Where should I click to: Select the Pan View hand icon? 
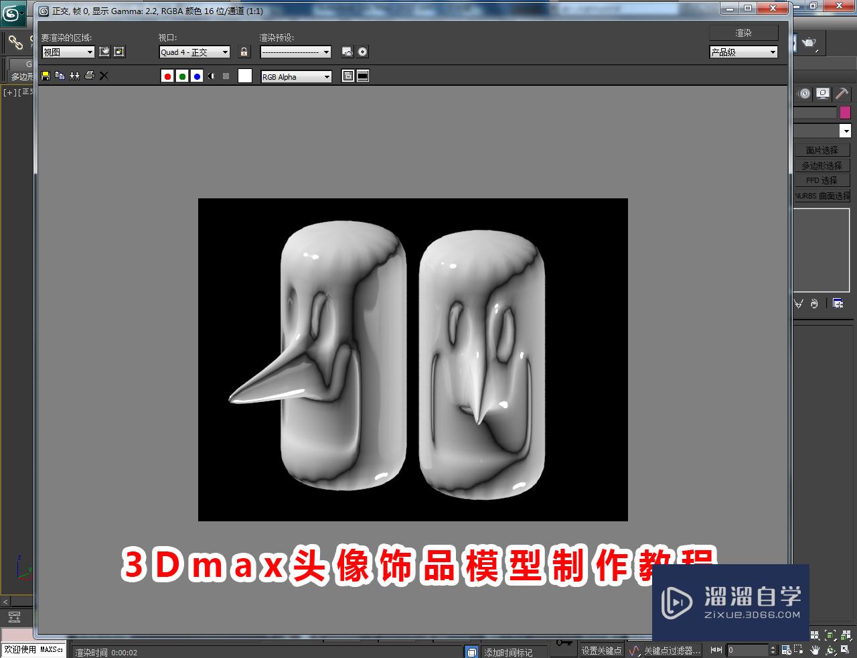click(x=815, y=650)
